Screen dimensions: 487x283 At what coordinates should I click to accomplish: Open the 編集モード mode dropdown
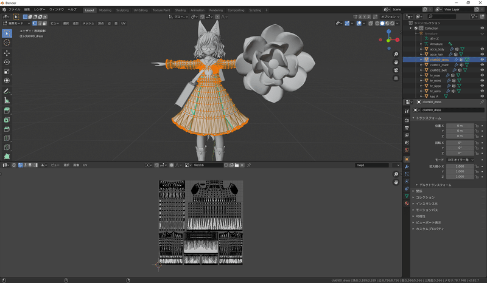16,22
